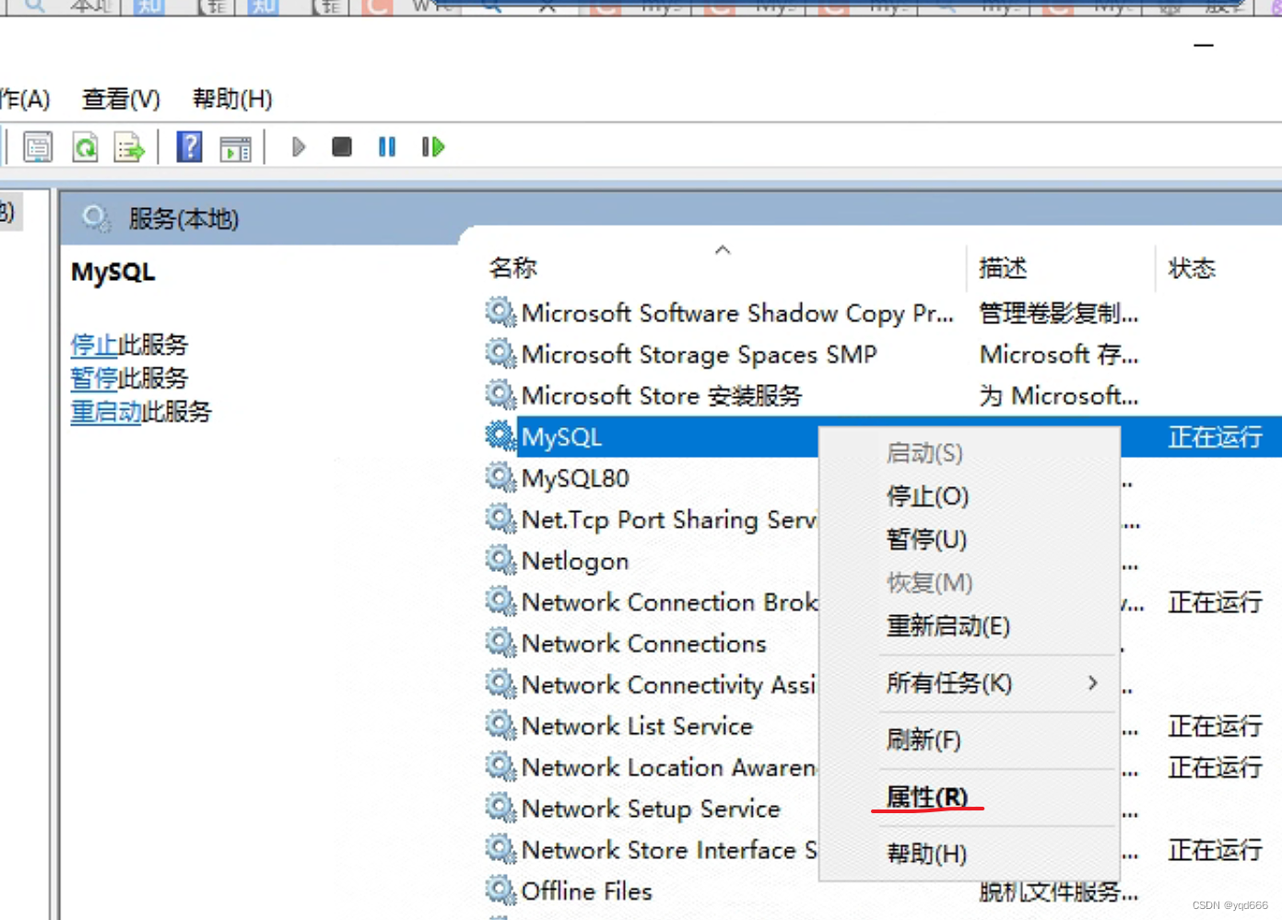This screenshot has width=1282, height=920.
Task: Select the Network Setup Service row
Action: coord(651,808)
